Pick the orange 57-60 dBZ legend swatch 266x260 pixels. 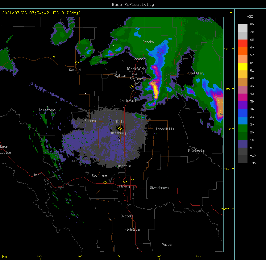point(243,51)
